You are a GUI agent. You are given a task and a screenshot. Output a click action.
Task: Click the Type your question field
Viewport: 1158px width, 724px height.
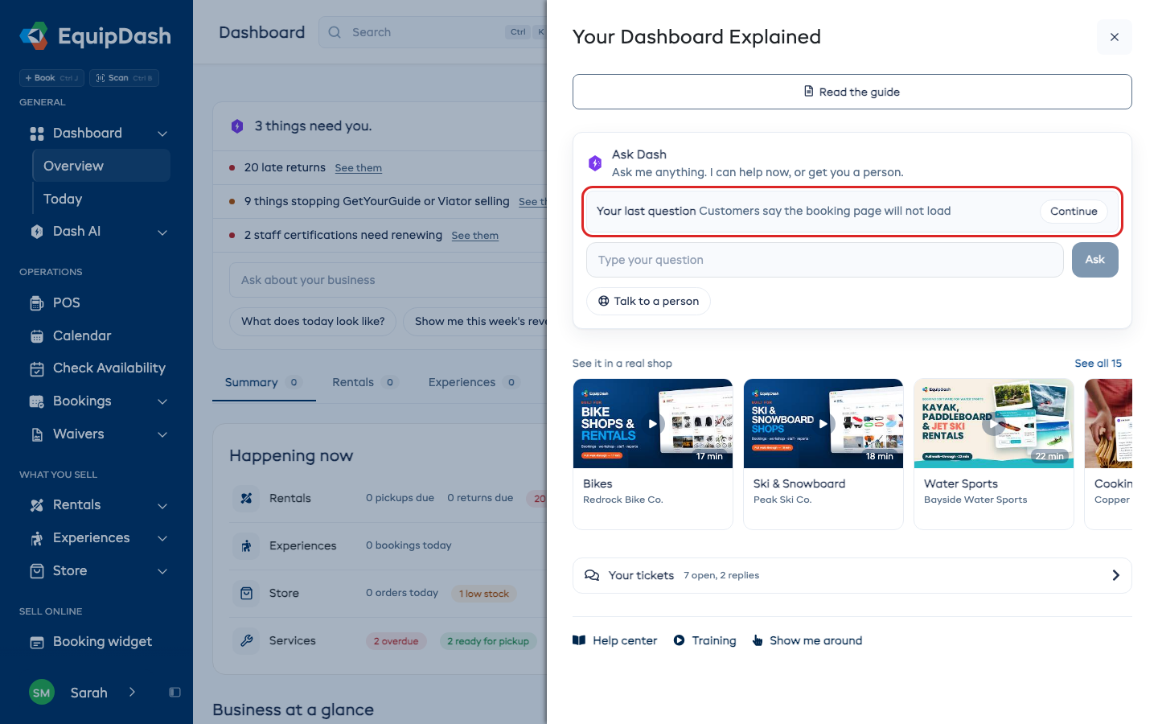click(825, 260)
